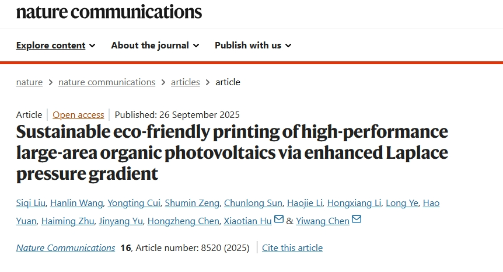Image resolution: width=503 pixels, height=272 pixels.
Task: Open the Nature Communications journal link
Action: (x=65, y=247)
